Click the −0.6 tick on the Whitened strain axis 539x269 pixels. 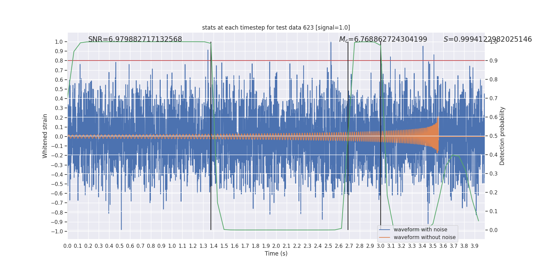coord(57,193)
